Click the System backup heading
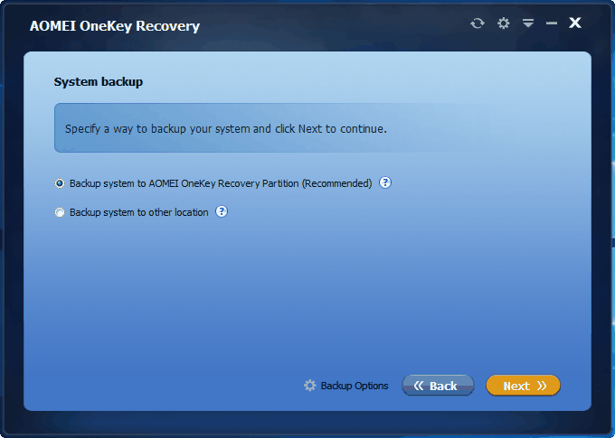This screenshot has width=615, height=438. [x=98, y=82]
